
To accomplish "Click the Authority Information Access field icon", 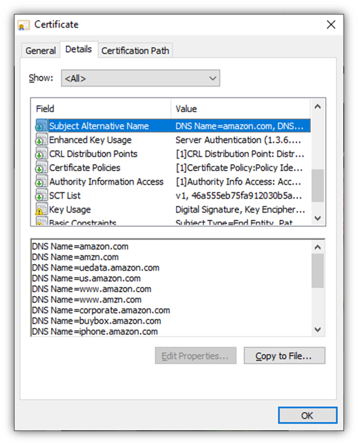I will click(x=41, y=181).
